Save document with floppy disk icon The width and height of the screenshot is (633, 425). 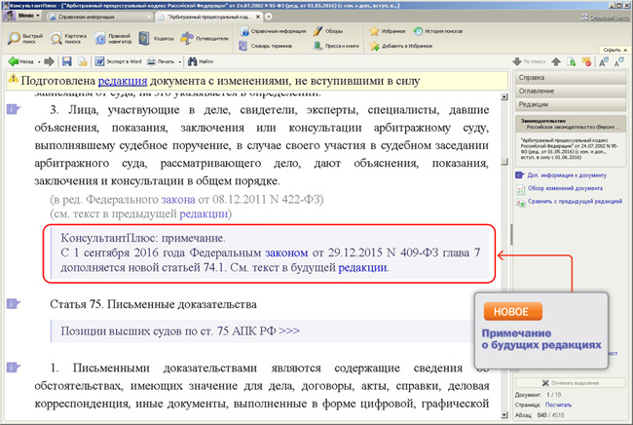tap(66, 61)
